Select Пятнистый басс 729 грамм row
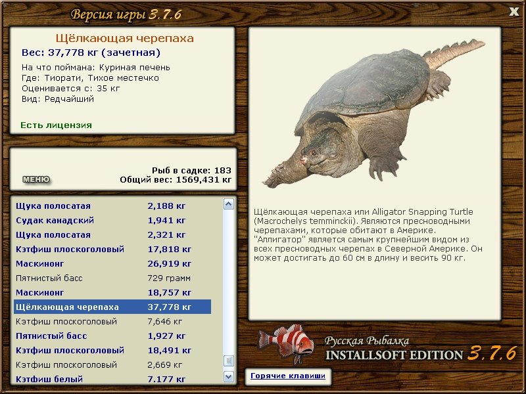Image resolution: width=526 pixels, height=394 pixels. [x=112, y=278]
